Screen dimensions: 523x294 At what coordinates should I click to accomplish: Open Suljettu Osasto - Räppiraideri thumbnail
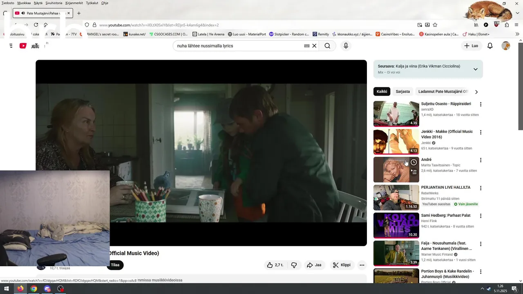[x=396, y=114]
